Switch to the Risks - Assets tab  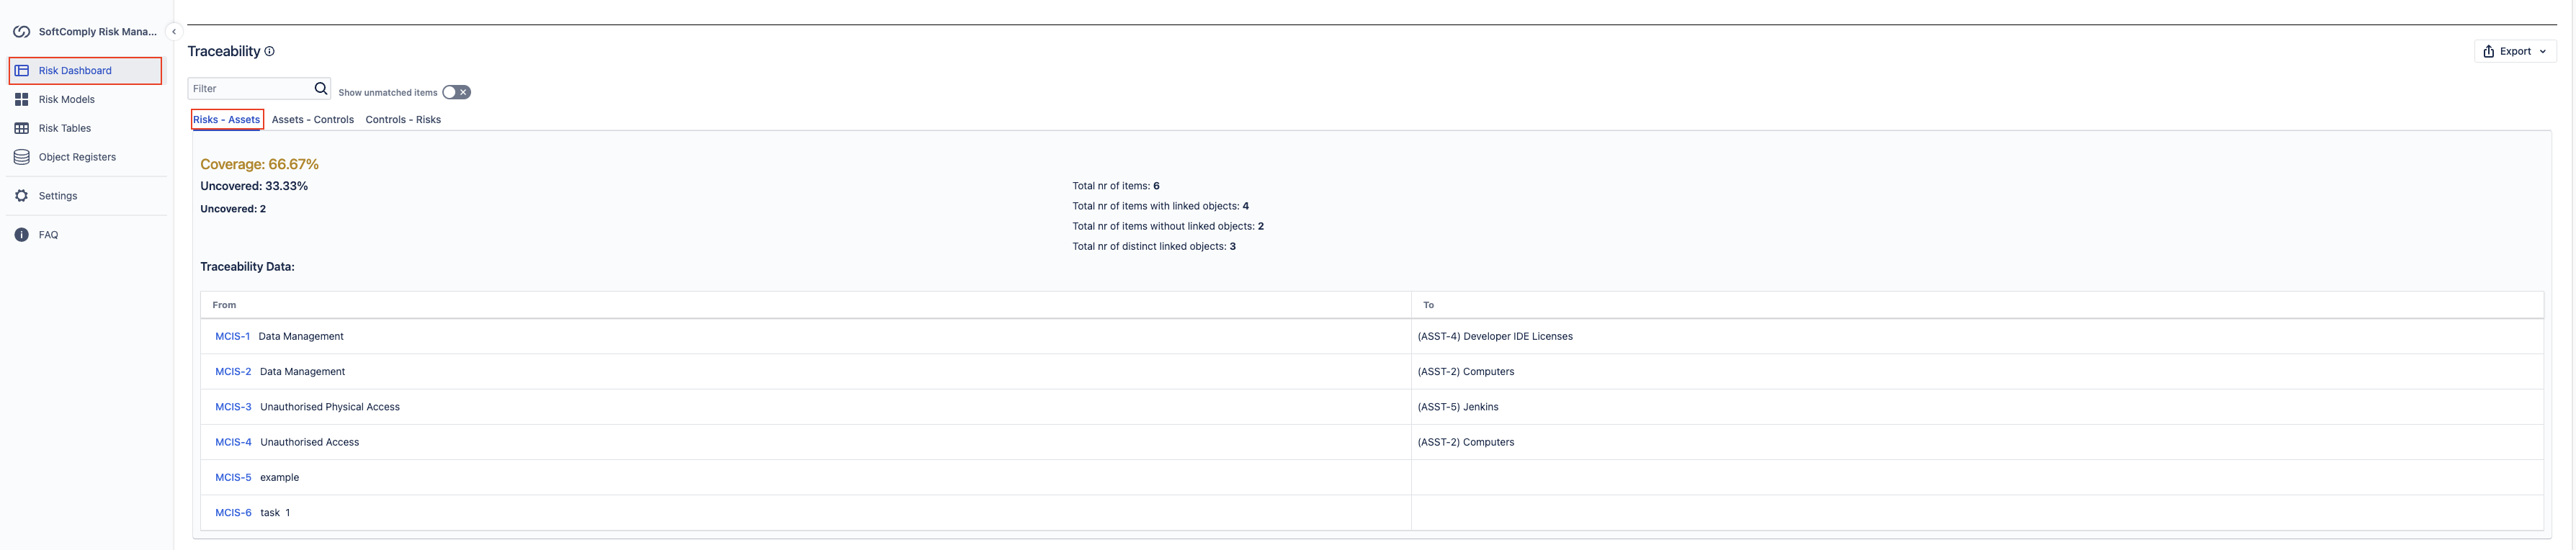coord(227,120)
